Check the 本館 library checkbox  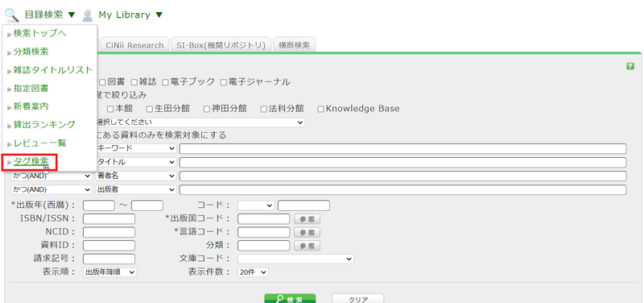pyautogui.click(x=110, y=110)
